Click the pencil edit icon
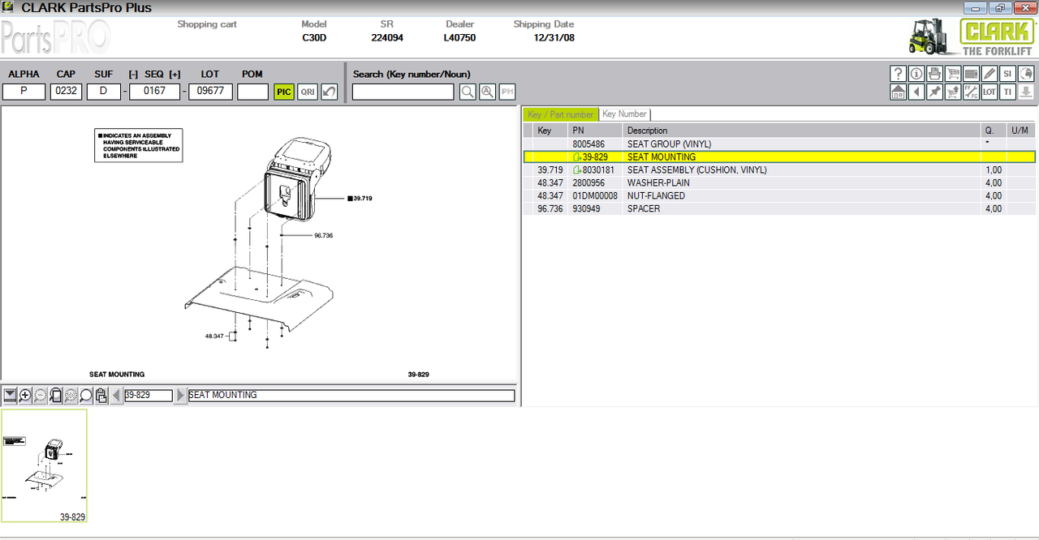 (989, 74)
